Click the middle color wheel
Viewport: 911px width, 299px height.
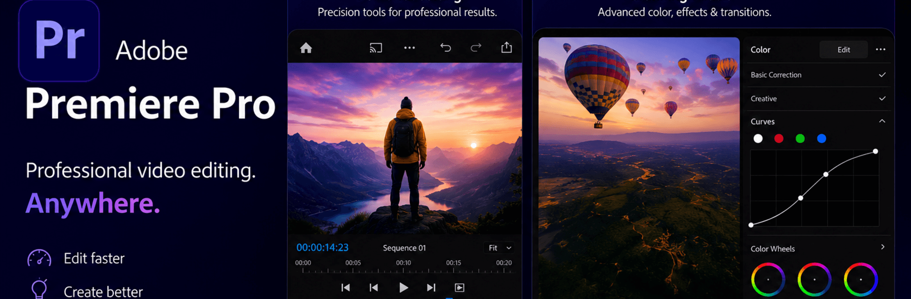point(814,280)
